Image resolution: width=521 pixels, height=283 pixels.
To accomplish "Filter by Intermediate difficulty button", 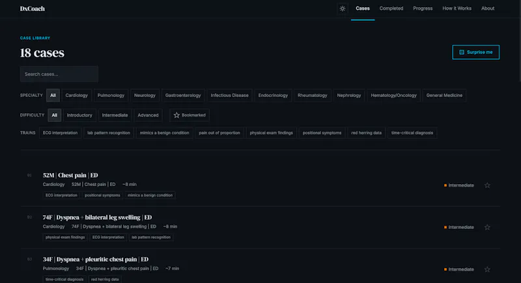I will tap(115, 115).
